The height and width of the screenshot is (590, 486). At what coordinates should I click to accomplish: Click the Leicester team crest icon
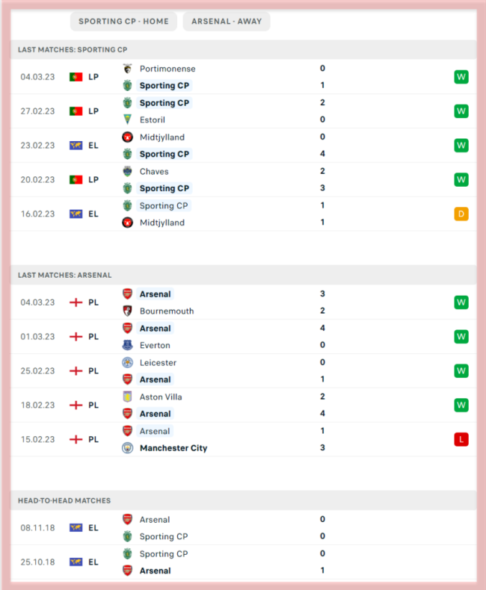(x=127, y=363)
